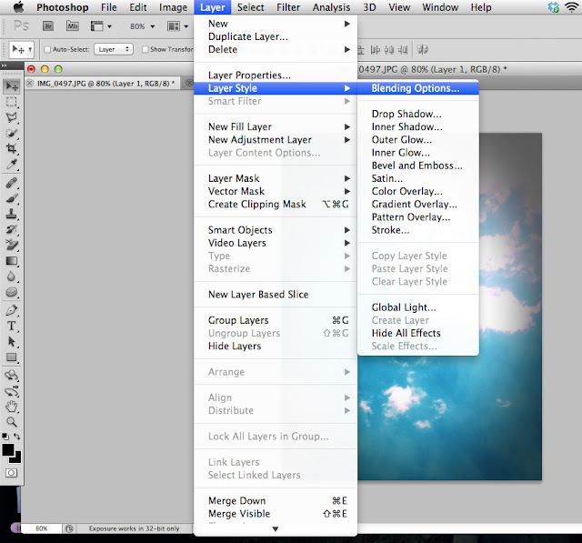Open the Arrange Documents dropdown
The width and height of the screenshot is (582, 543).
[178, 26]
